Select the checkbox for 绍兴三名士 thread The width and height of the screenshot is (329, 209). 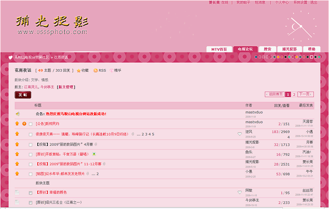[30, 202]
